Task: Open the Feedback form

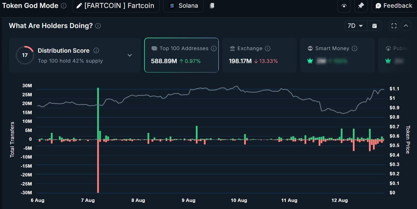Action: [393, 5]
